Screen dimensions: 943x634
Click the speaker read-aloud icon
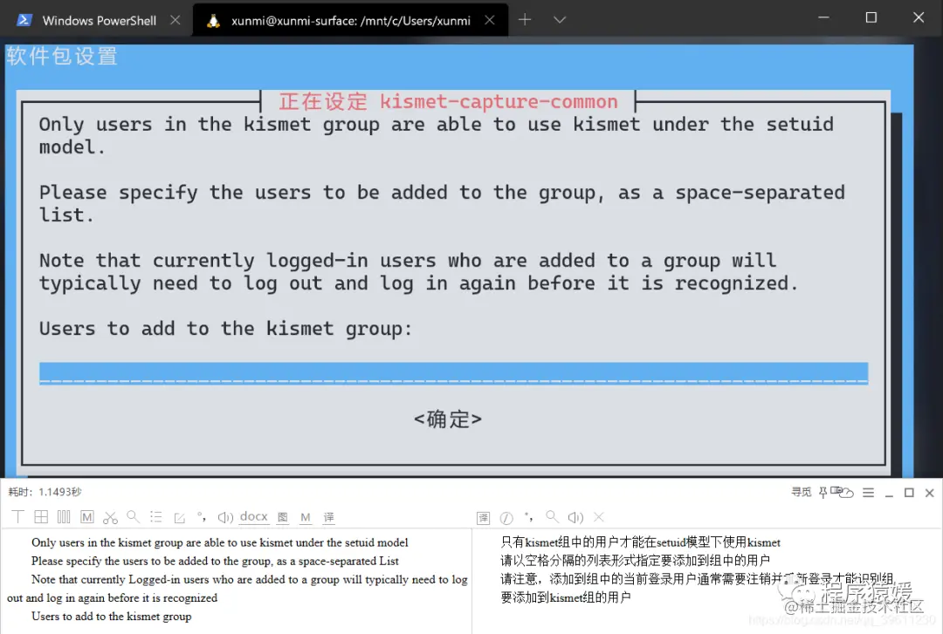[x=225, y=516]
